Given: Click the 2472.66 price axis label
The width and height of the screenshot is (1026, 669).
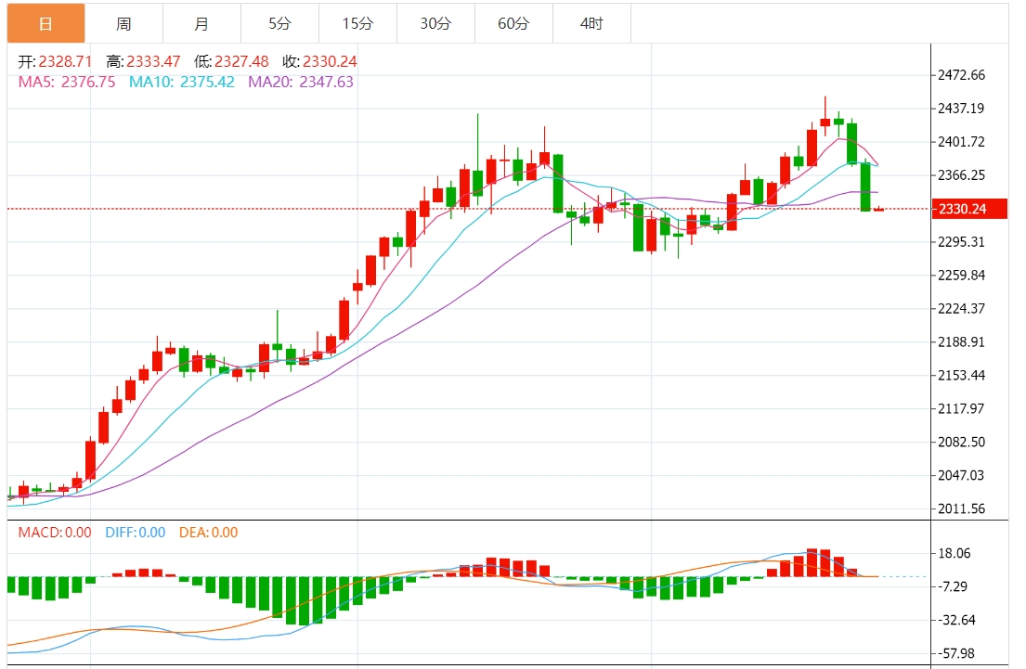Looking at the screenshot, I should click(x=961, y=75).
